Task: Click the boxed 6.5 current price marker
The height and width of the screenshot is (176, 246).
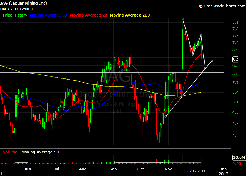Action: pyautogui.click(x=235, y=59)
